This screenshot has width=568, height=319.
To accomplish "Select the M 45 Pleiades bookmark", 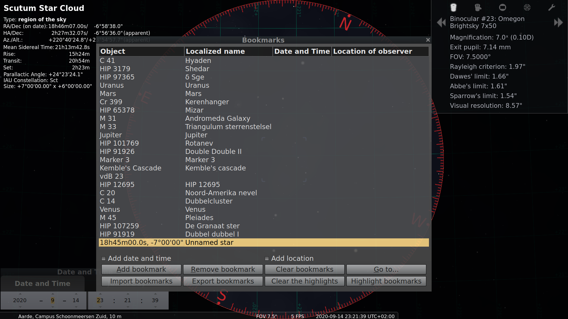I will tap(264, 218).
